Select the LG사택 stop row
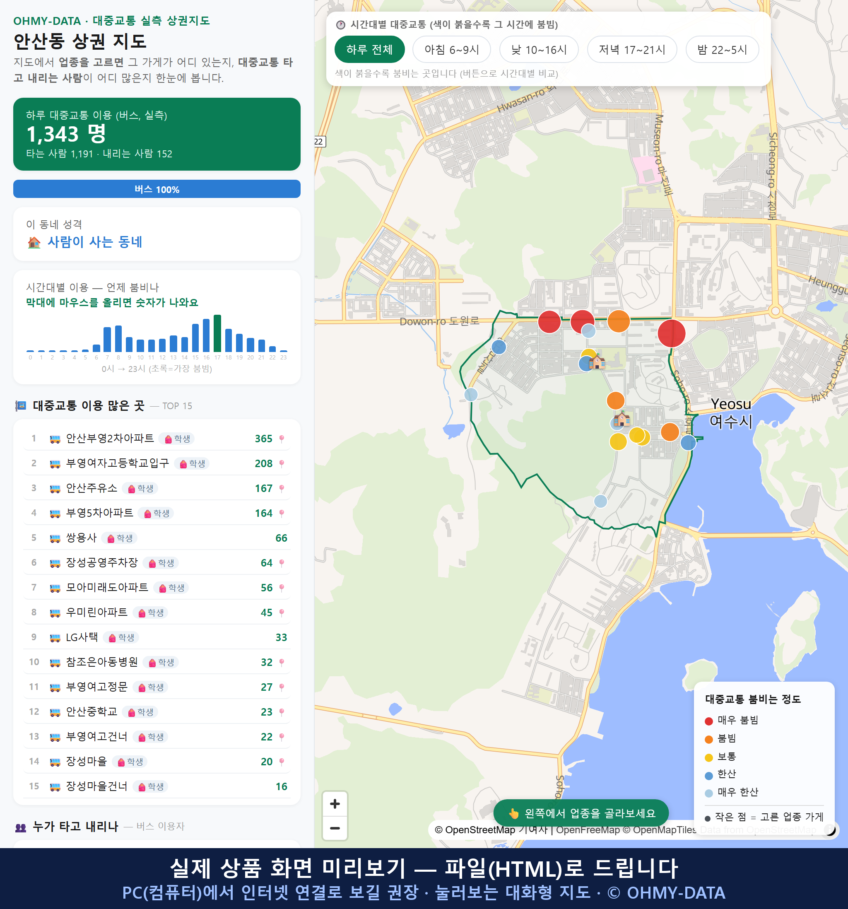This screenshot has height=909, width=848. 157,637
